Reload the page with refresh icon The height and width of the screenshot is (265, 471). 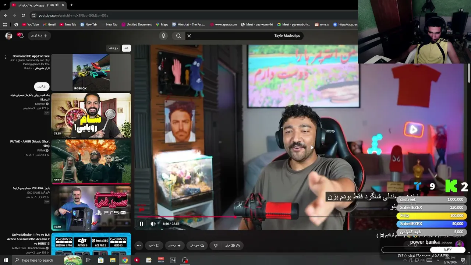pos(23,15)
